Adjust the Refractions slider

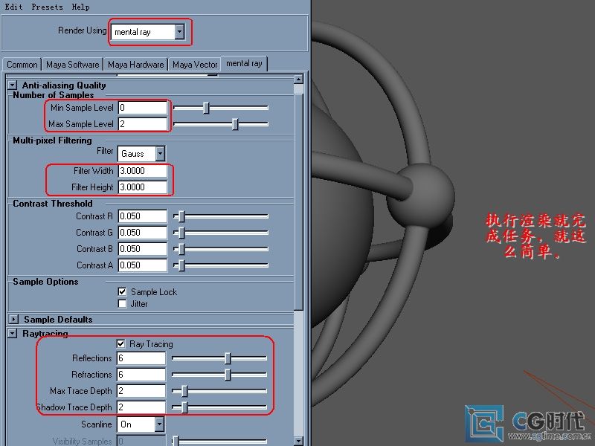coord(228,375)
